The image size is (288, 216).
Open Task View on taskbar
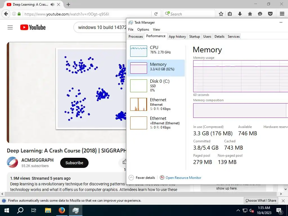coord(34,210)
